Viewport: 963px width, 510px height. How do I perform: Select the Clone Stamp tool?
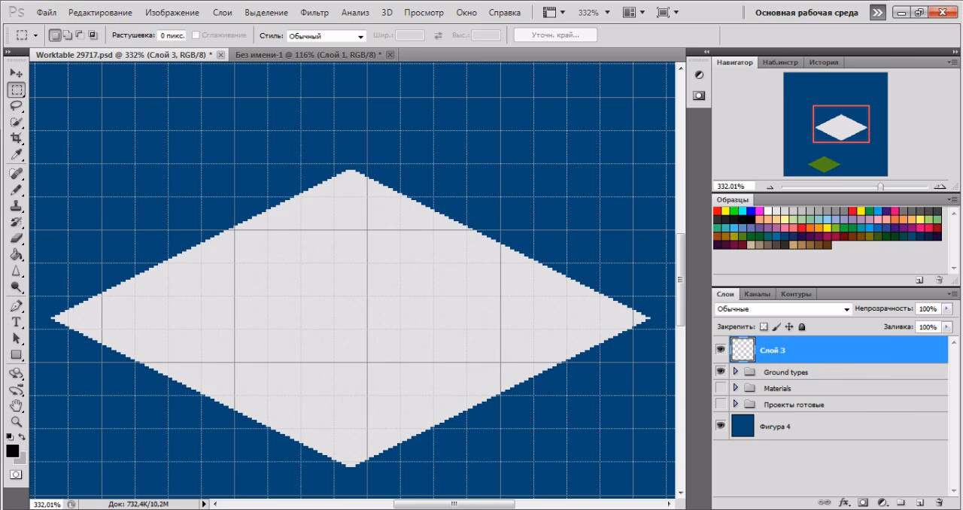point(16,206)
